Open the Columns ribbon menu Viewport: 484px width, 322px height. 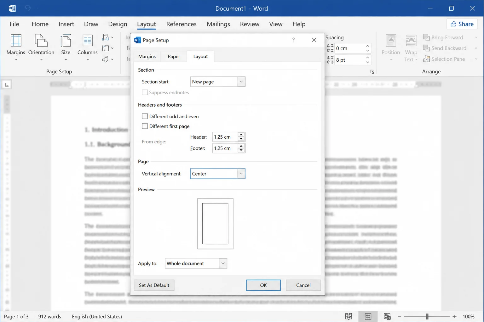pos(87,47)
